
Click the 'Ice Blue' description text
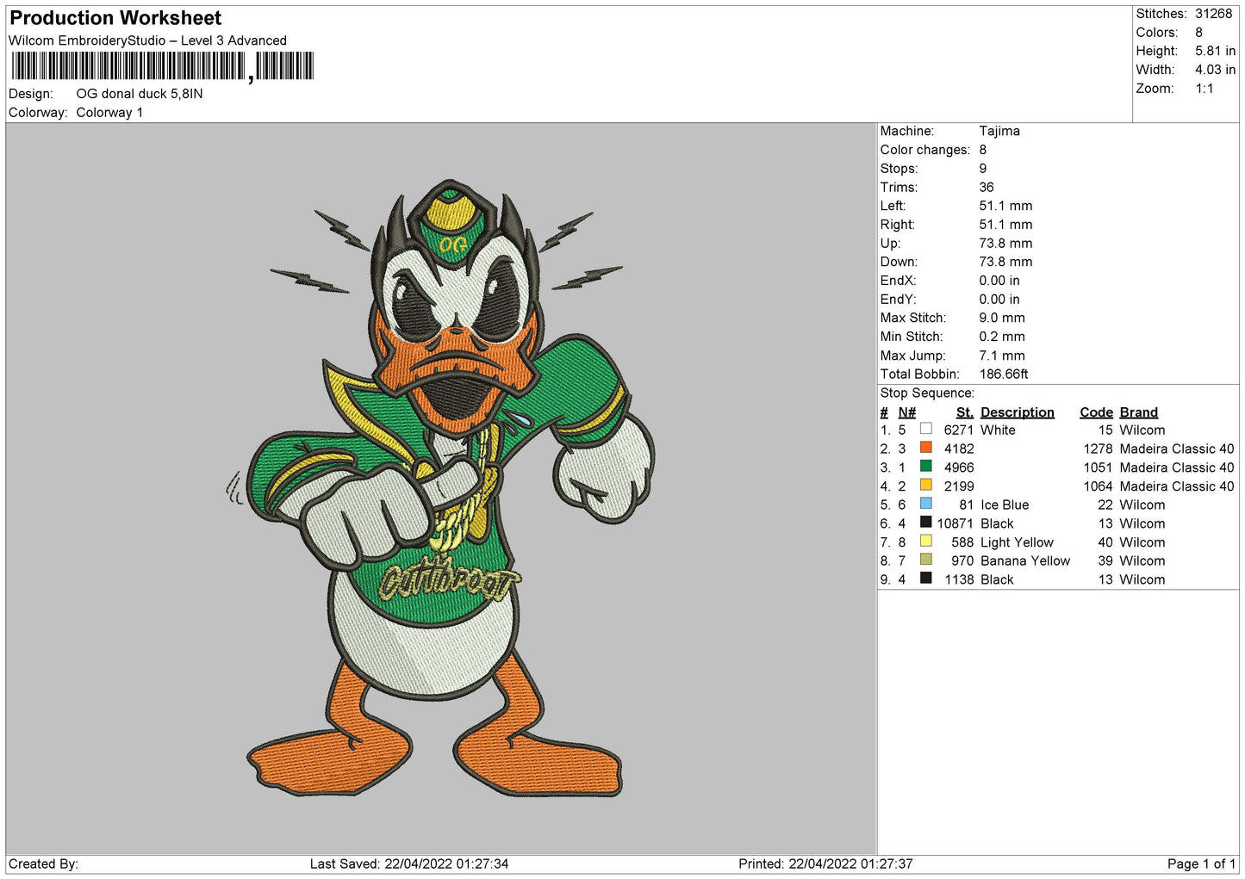(1005, 504)
